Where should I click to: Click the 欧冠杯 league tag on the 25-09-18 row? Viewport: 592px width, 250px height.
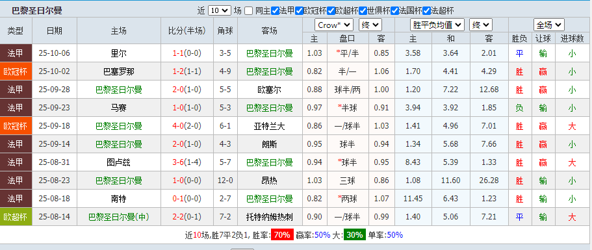coord(16,126)
